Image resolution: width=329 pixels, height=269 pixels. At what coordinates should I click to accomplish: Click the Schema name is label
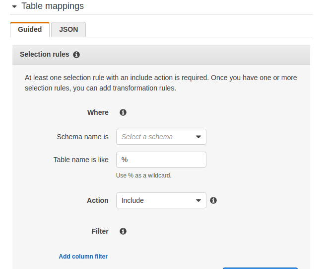(x=82, y=137)
